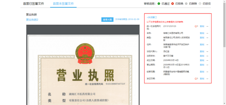Click the 壹仟万元整 registered capital value
The height and width of the screenshot is (105, 226).
(168, 56)
